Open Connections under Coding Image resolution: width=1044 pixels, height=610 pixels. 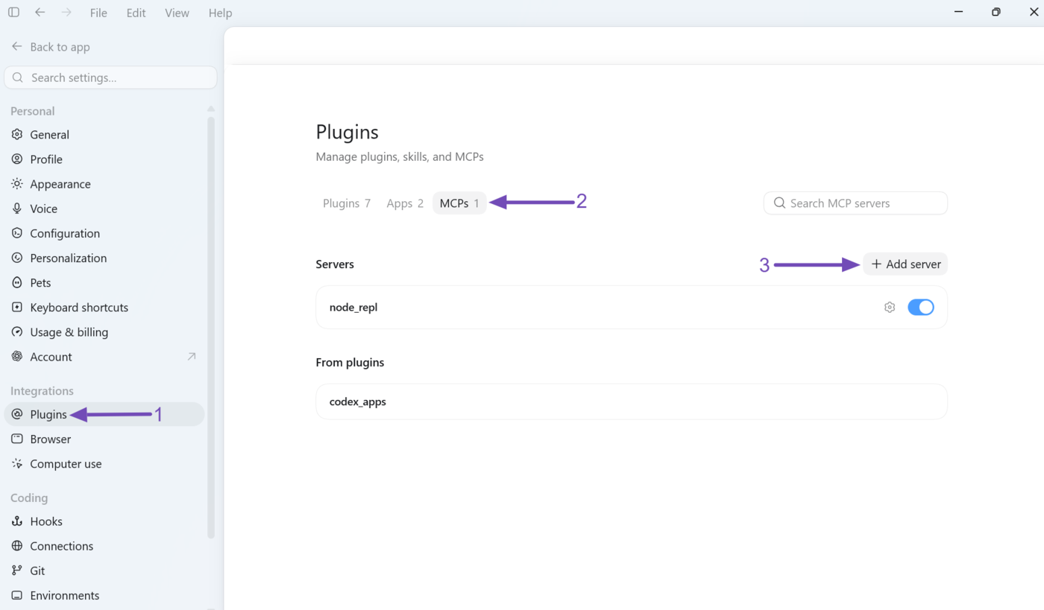[x=104, y=546]
